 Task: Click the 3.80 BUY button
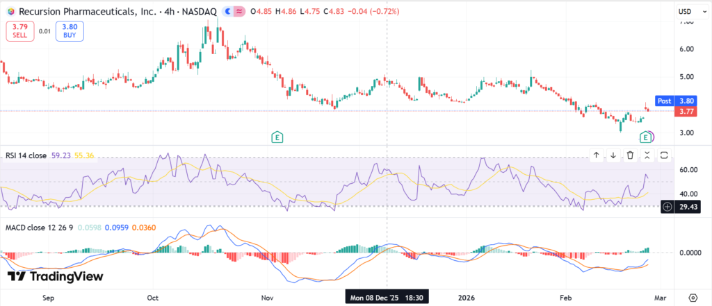(70, 31)
